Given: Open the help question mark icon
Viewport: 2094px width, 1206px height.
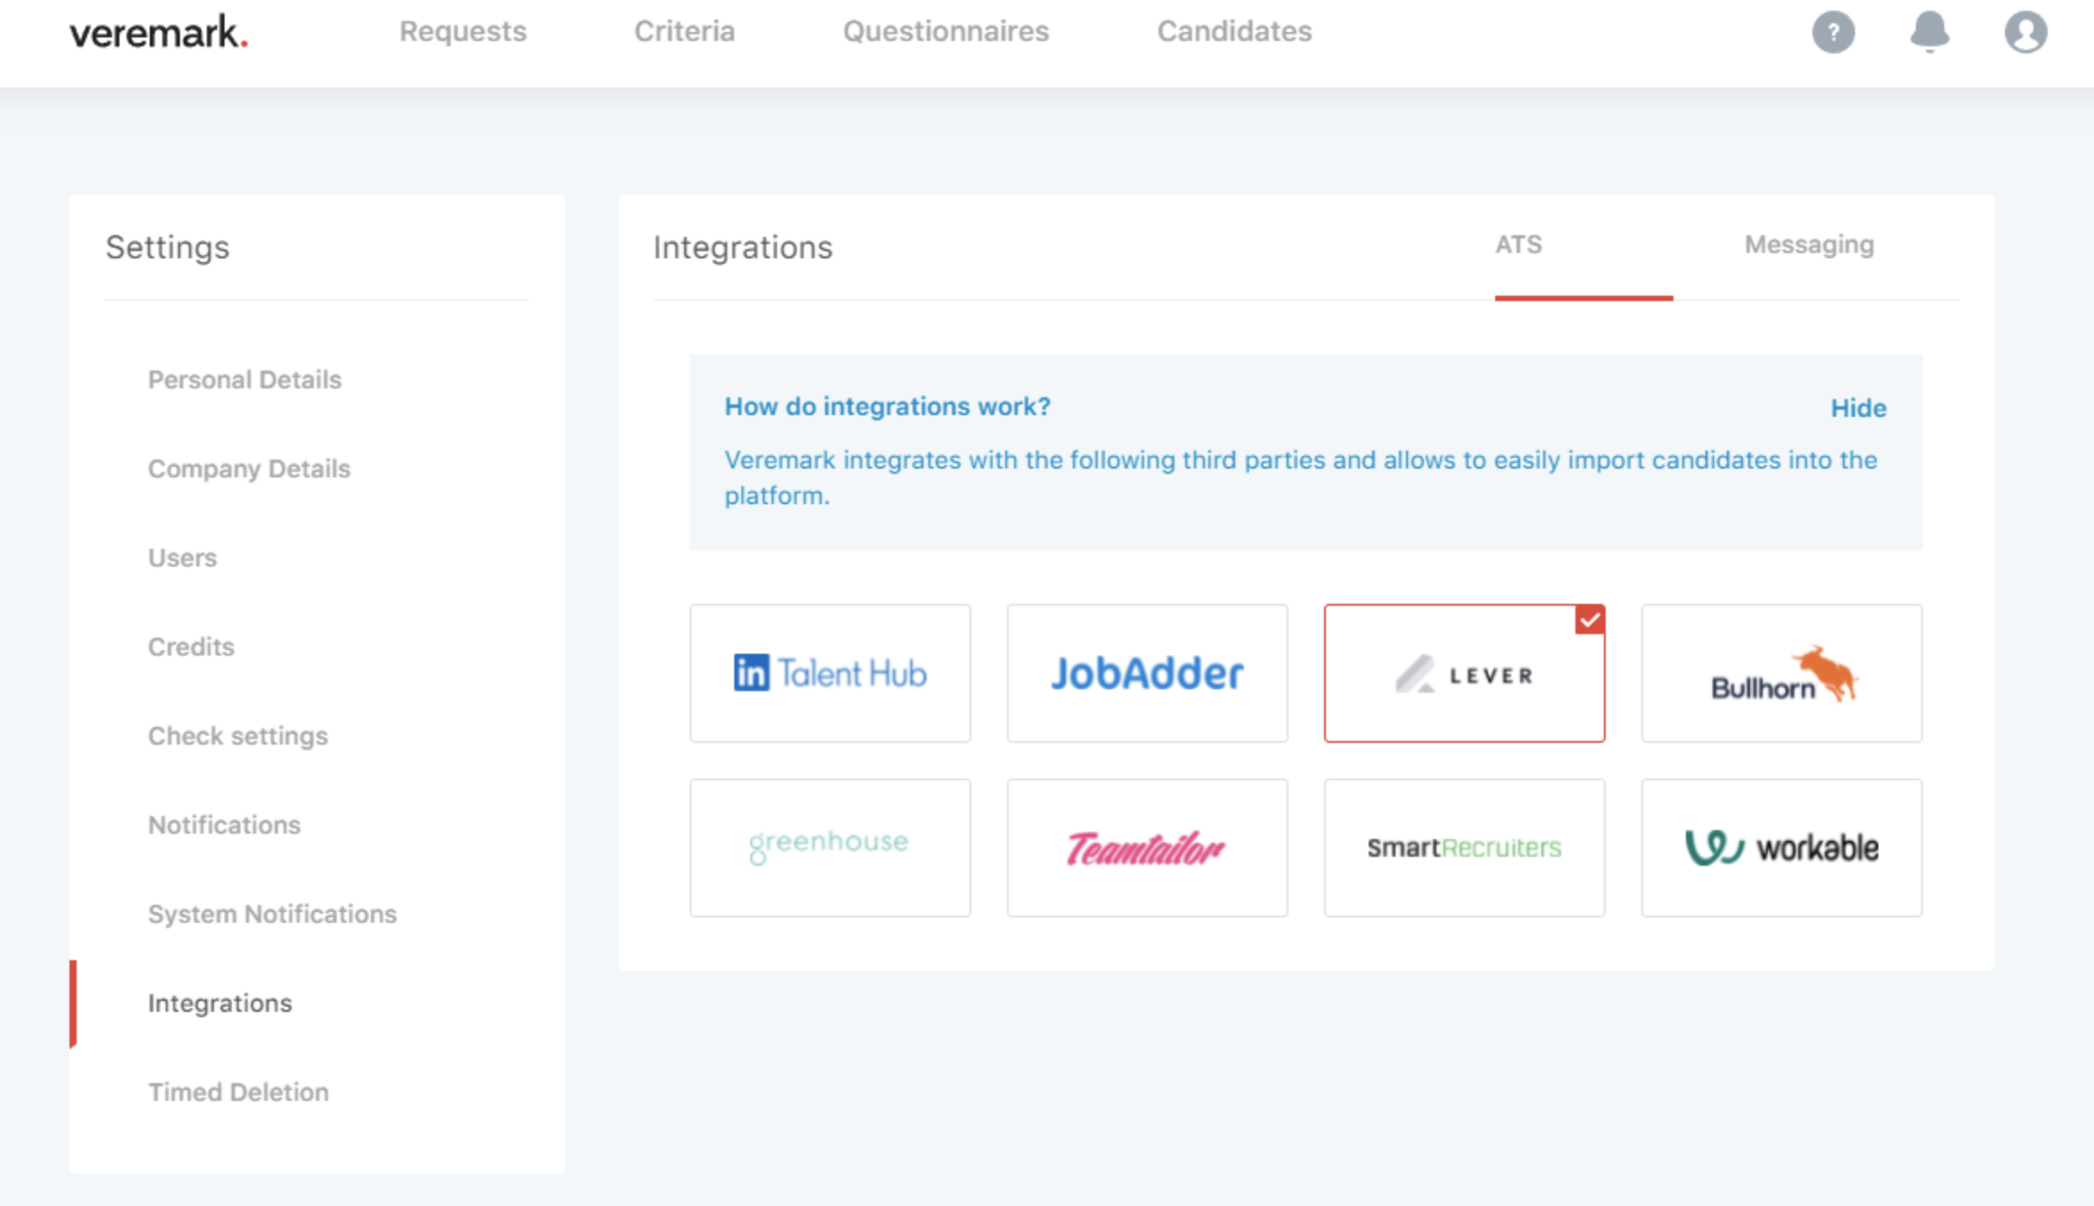Looking at the screenshot, I should (x=1833, y=32).
